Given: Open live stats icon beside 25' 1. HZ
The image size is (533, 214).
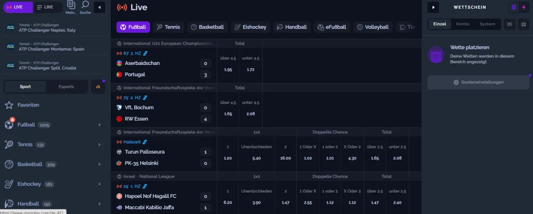Looking at the screenshot, I should pos(145,186).
